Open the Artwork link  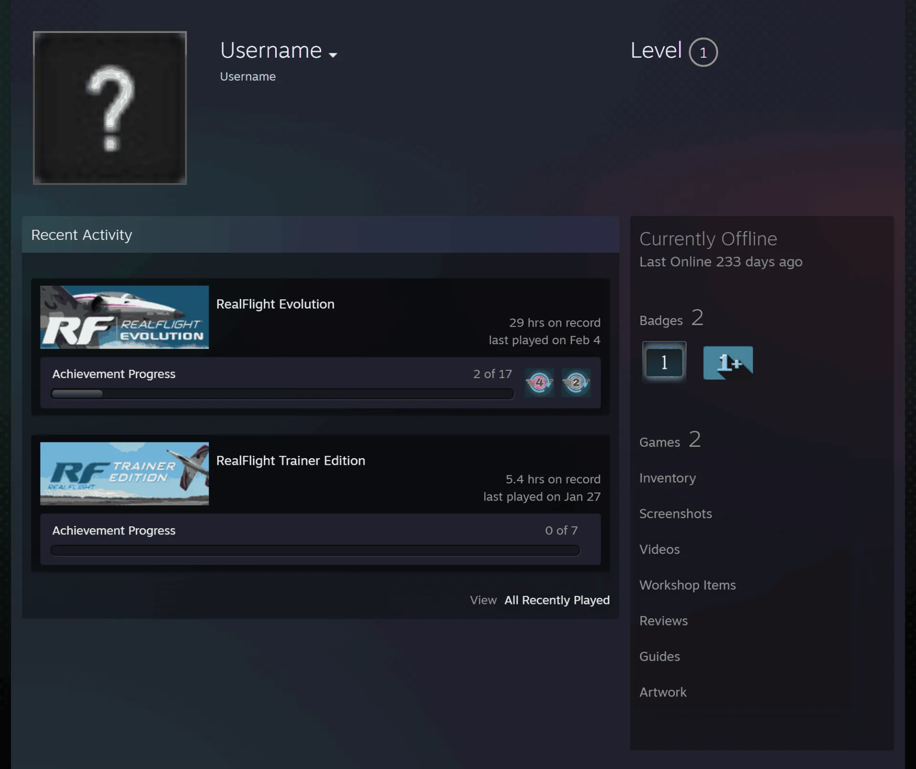663,692
